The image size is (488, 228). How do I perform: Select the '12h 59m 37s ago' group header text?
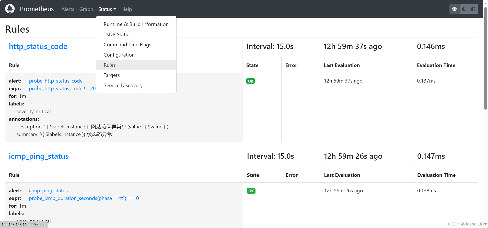353,46
